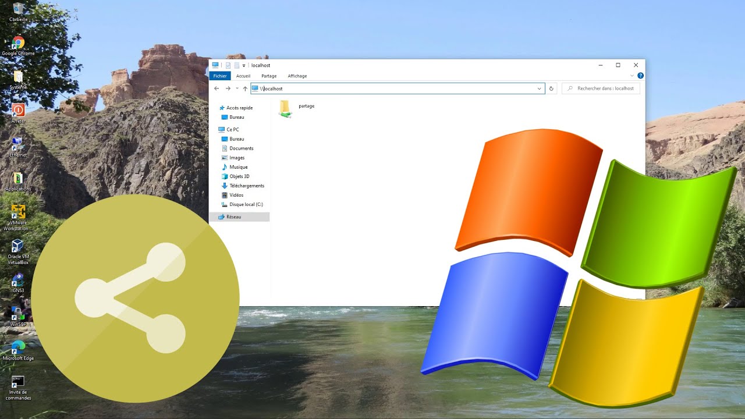
Task: Click the computer icon in the address bar
Action: 256,88
